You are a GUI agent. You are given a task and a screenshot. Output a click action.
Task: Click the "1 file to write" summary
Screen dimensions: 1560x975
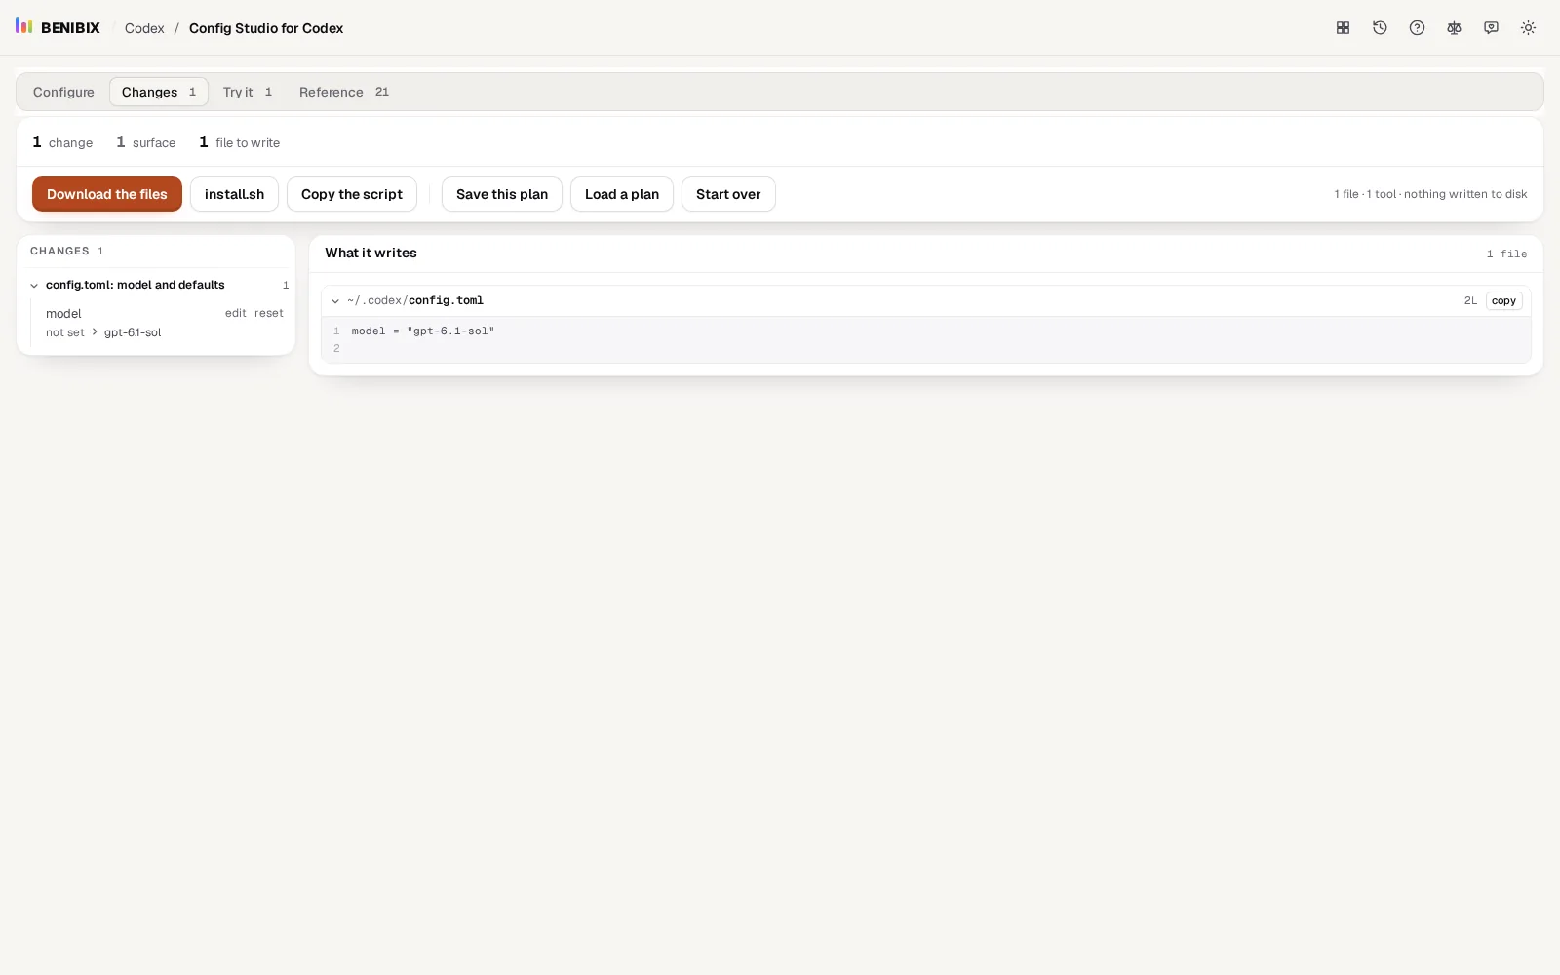click(239, 142)
